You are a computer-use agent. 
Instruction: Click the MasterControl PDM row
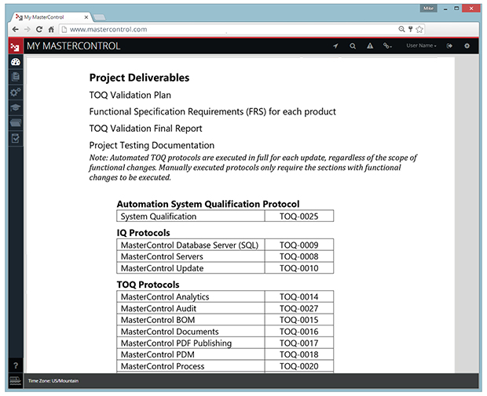(191, 354)
